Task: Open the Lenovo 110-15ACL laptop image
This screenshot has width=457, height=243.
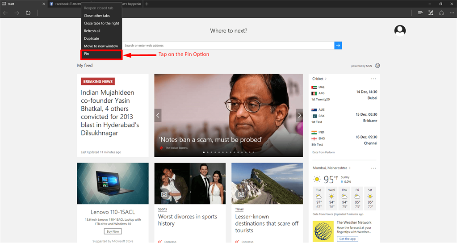Action: click(x=113, y=184)
